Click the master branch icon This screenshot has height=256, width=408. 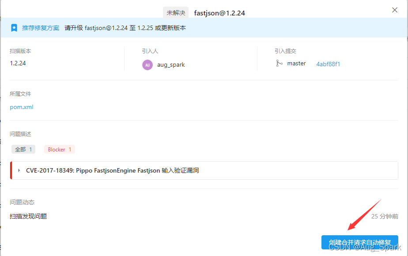[x=279, y=63]
